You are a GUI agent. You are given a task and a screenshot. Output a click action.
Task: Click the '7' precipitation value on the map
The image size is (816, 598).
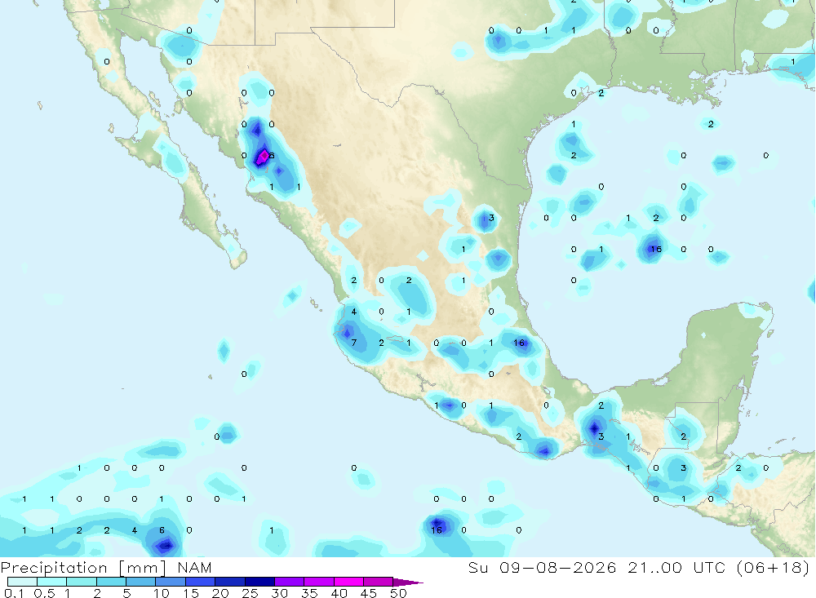click(x=354, y=343)
